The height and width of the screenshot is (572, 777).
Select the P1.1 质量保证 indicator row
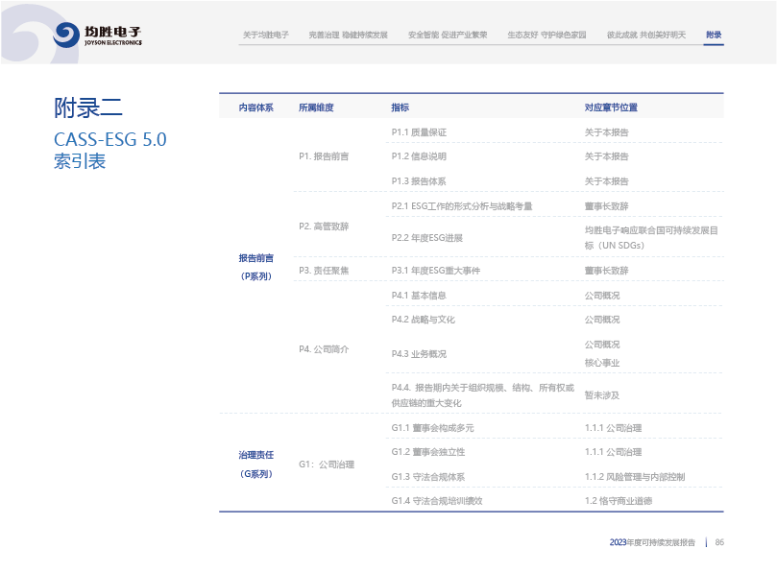click(x=419, y=131)
